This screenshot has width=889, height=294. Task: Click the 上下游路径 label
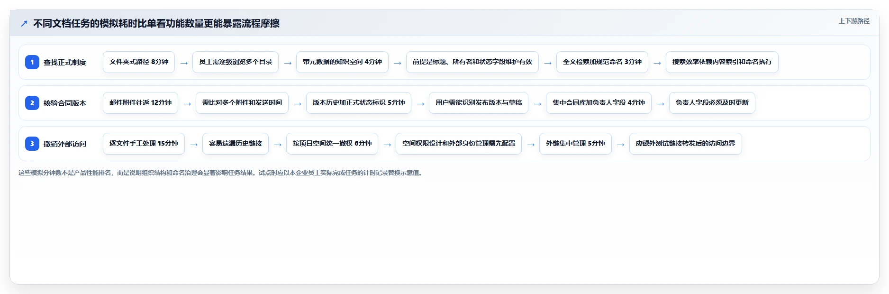[854, 21]
